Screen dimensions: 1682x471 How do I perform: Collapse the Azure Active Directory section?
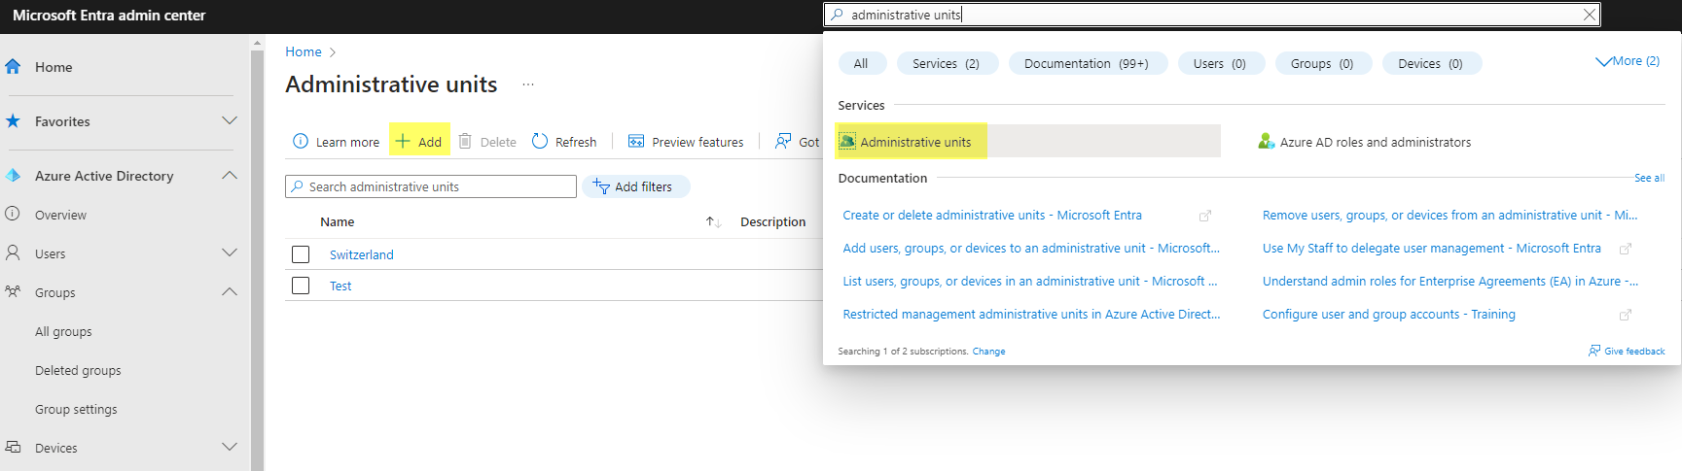230,176
